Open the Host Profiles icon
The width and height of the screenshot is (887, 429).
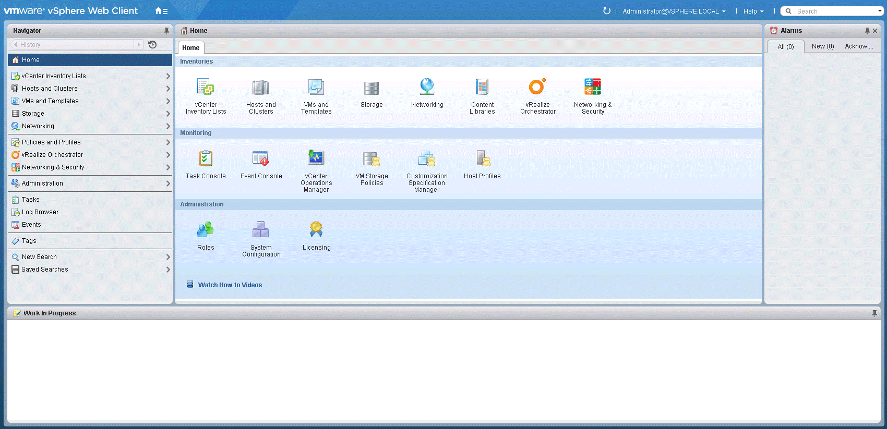(x=482, y=158)
